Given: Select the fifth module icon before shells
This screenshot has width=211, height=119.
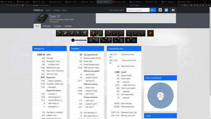Looking at the screenshot, I should (x=85, y=33).
